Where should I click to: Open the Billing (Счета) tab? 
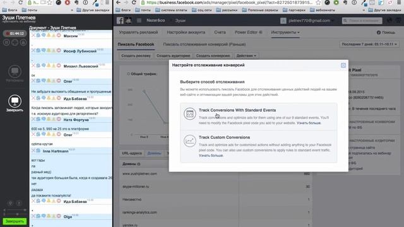[220, 32]
